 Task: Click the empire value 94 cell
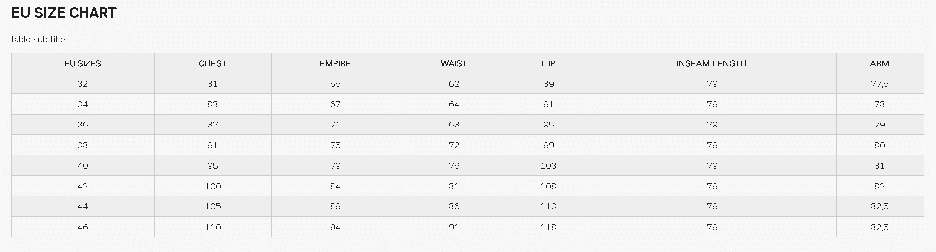pos(335,227)
